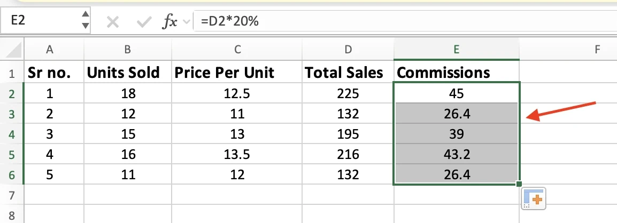Viewport: 617px width, 223px height.
Task: Click the Total Sales cell 216
Action: tap(348, 154)
